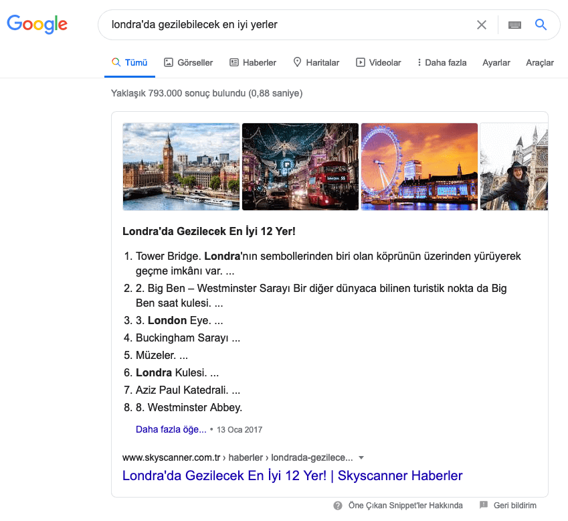This screenshot has width=568, height=521.
Task: Open 'Öne Çıkan Snippet'ler Hakkında' link
Action: 405,506
